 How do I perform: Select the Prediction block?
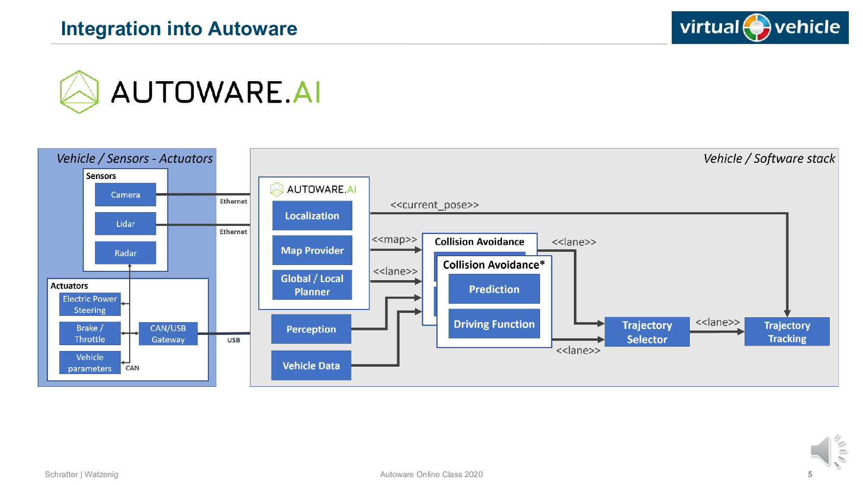pos(494,289)
